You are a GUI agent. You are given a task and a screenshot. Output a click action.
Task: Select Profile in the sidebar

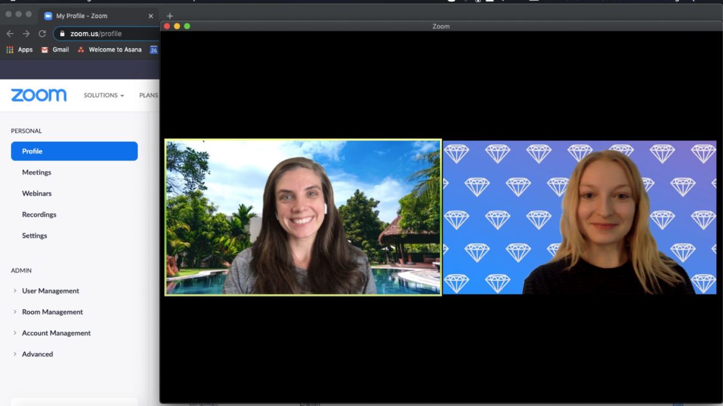[74, 151]
